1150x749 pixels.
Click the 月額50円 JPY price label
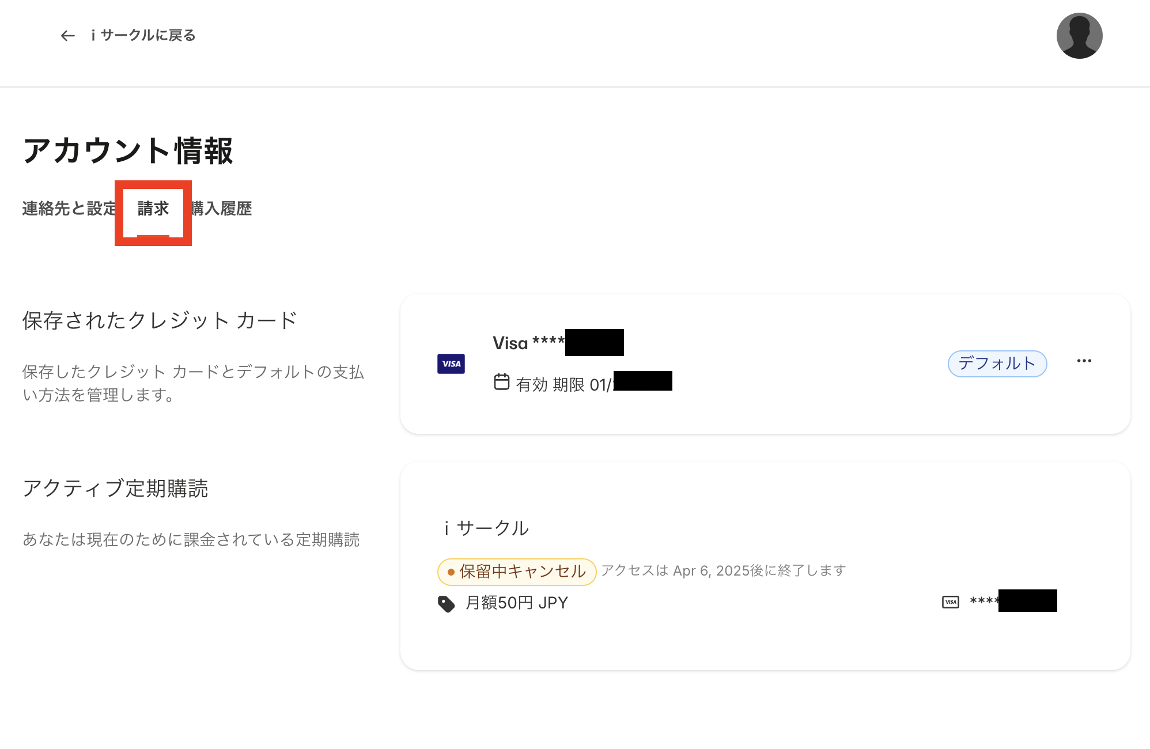click(x=516, y=602)
